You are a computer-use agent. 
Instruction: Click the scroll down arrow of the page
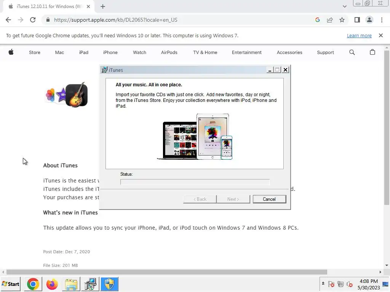click(387, 265)
